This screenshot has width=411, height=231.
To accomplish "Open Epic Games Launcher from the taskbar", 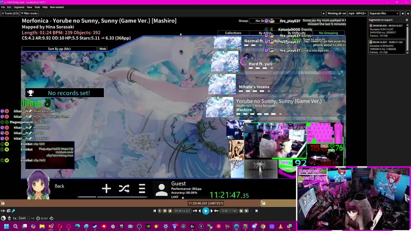I will tap(122, 226).
